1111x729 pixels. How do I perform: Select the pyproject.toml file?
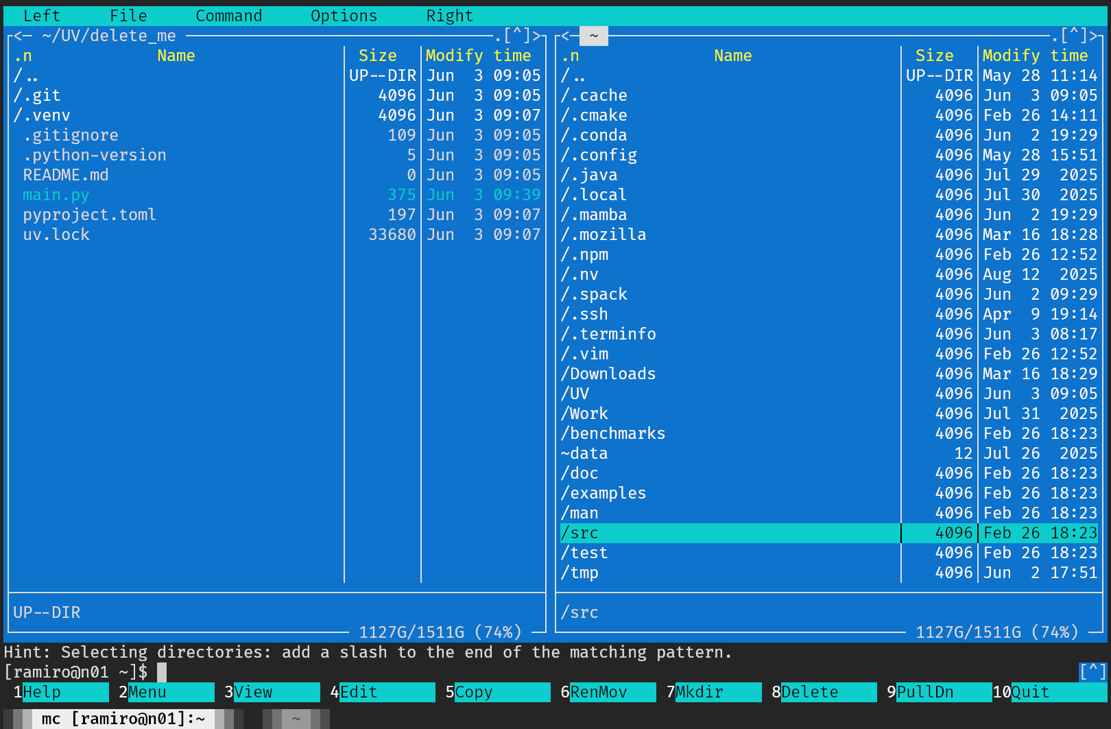pyautogui.click(x=277, y=215)
